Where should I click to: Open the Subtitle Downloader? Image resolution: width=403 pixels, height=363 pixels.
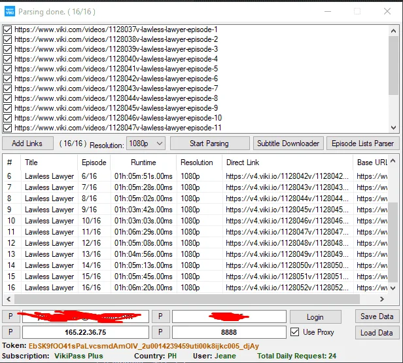(289, 143)
